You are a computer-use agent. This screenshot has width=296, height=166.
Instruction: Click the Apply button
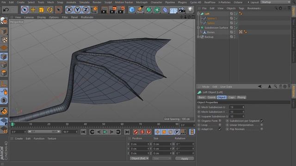(185, 159)
